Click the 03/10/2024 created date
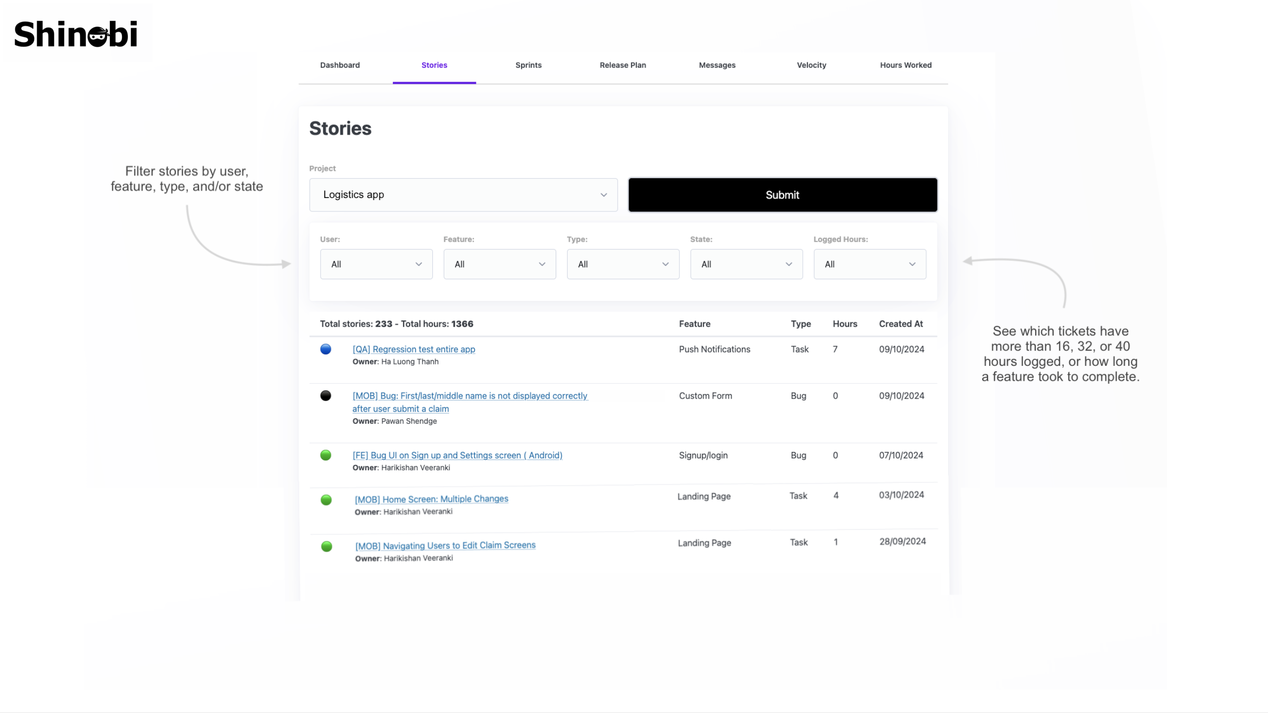The image size is (1268, 713). click(901, 495)
